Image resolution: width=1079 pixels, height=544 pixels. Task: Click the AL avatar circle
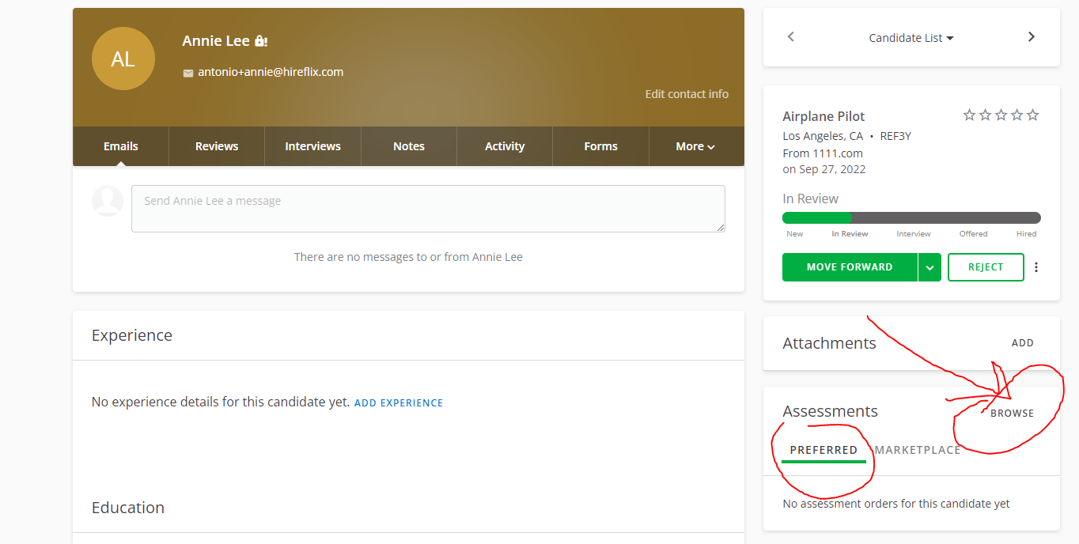click(x=123, y=59)
